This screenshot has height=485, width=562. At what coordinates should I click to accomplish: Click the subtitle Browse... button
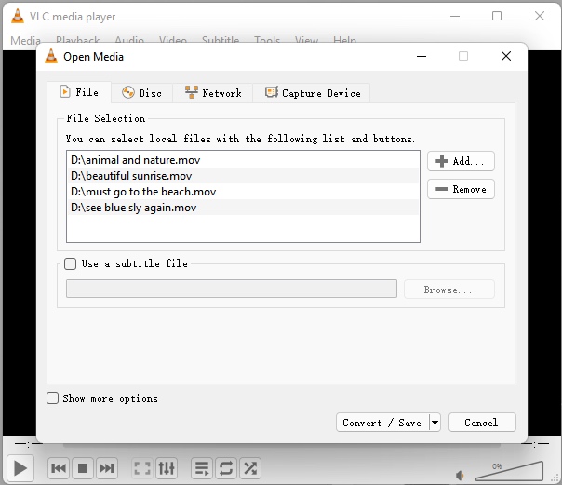(449, 290)
